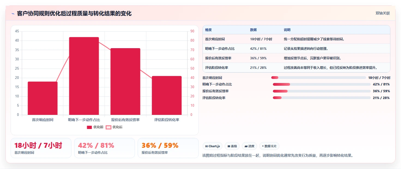Click the 21% / 28% progress value label
Image resolution: width=401 pixels, height=169 pixels.
pyautogui.click(x=381, y=98)
